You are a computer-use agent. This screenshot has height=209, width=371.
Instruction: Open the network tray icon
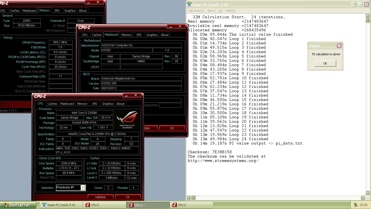tap(356, 205)
